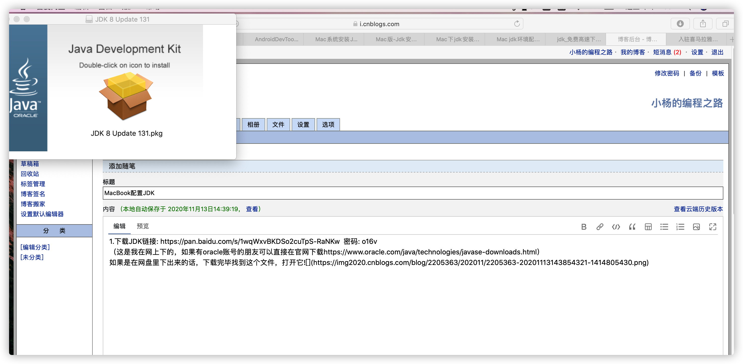The height and width of the screenshot is (364, 743).
Task: Click the unordered list icon
Action: (664, 227)
